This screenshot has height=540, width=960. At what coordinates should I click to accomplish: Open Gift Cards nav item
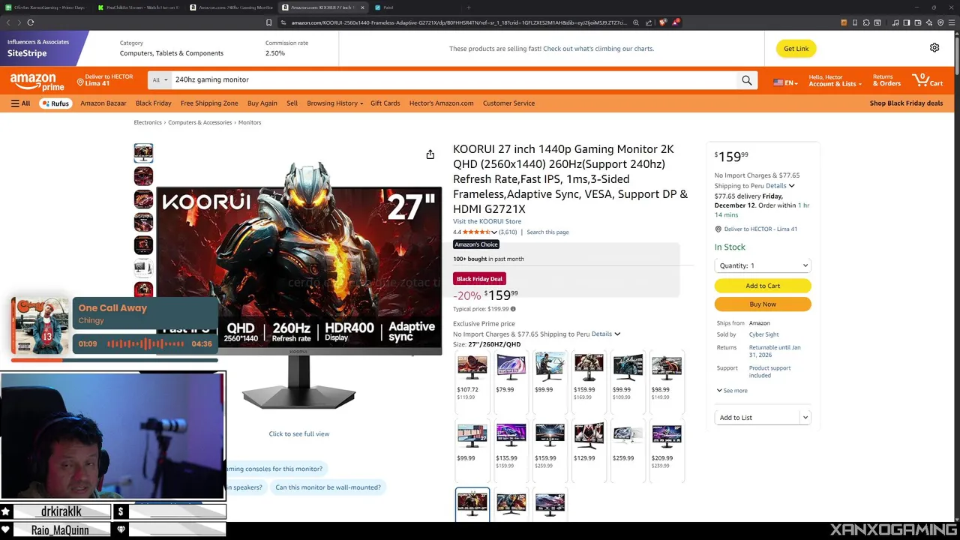(385, 103)
